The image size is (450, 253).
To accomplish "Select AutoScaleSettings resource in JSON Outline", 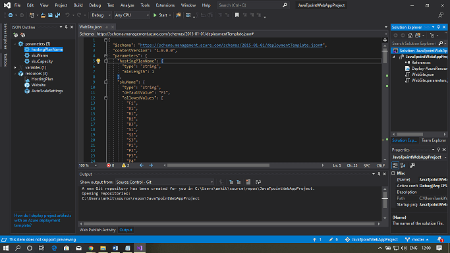I will (x=47, y=91).
